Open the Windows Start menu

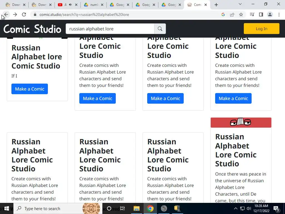pyautogui.click(x=7, y=208)
